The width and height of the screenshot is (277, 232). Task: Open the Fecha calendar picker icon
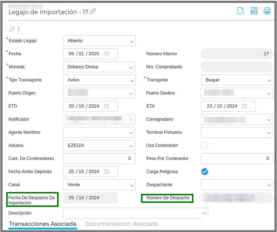(x=106, y=54)
